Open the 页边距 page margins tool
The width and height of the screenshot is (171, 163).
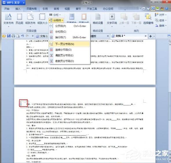[19, 19]
